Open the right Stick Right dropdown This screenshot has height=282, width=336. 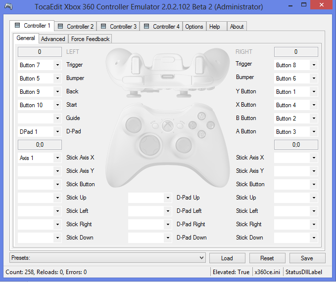(x=296, y=224)
